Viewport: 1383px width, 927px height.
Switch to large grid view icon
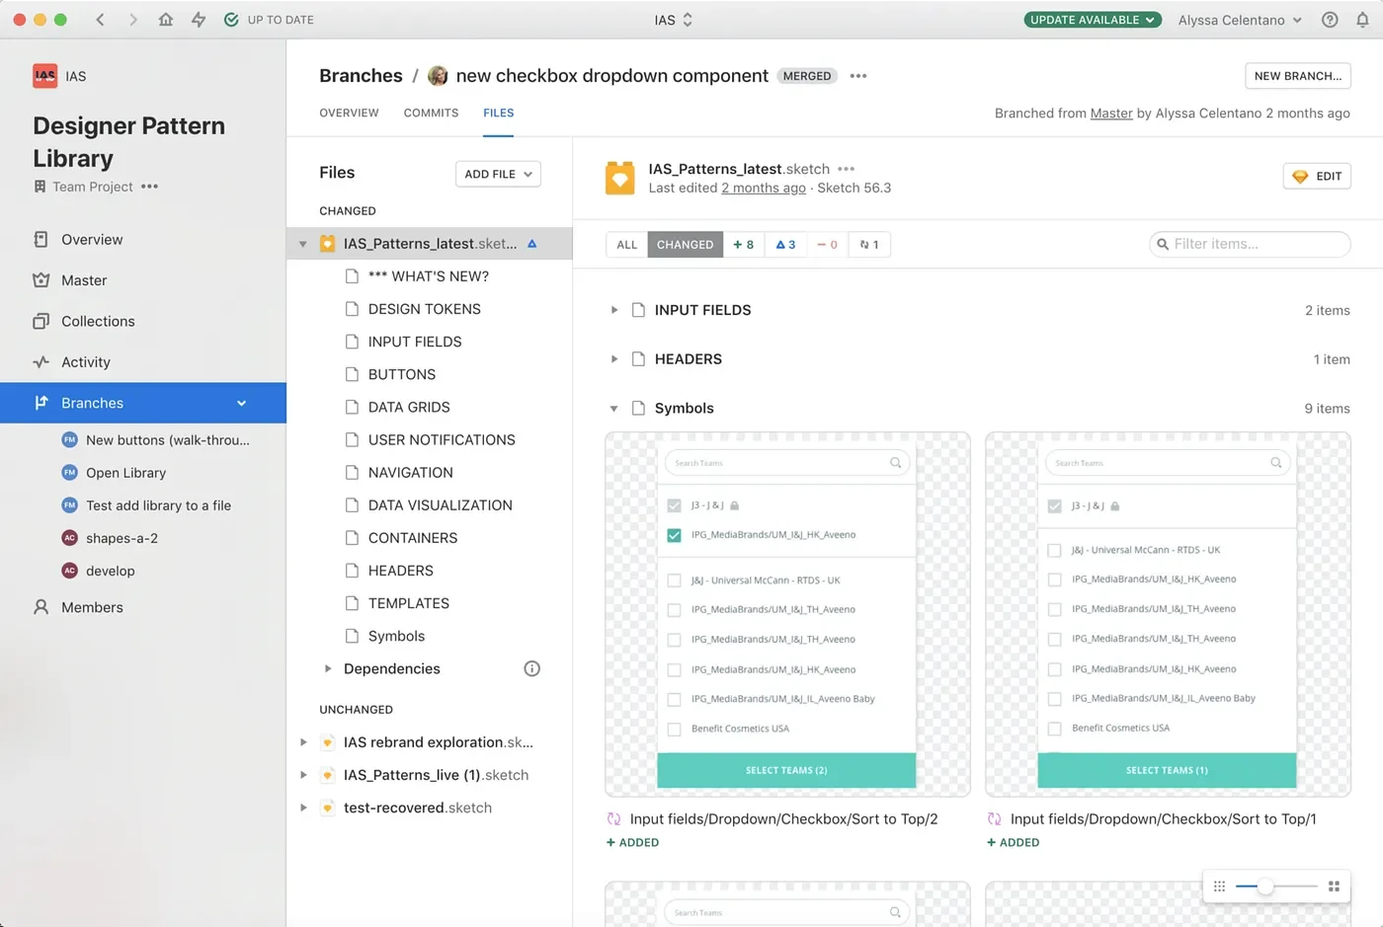(x=1334, y=887)
